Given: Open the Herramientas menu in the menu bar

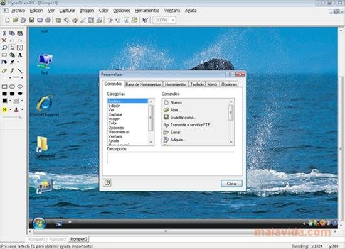Looking at the screenshot, I should click(147, 11).
